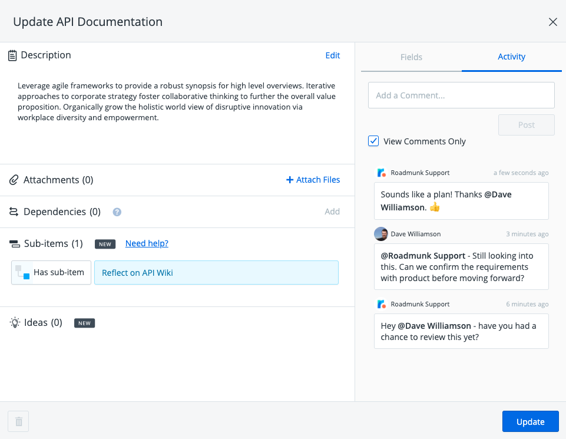The image size is (566, 439).
Task: Click Add in Dependencies section
Action: click(332, 212)
